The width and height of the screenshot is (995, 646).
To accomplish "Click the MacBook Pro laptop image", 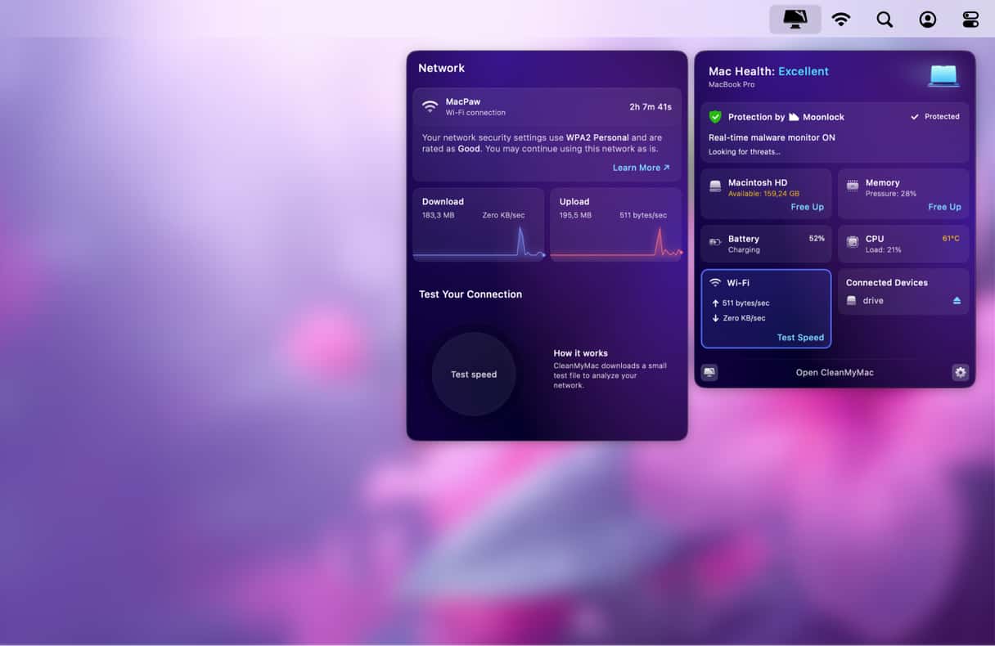I will coord(943,76).
